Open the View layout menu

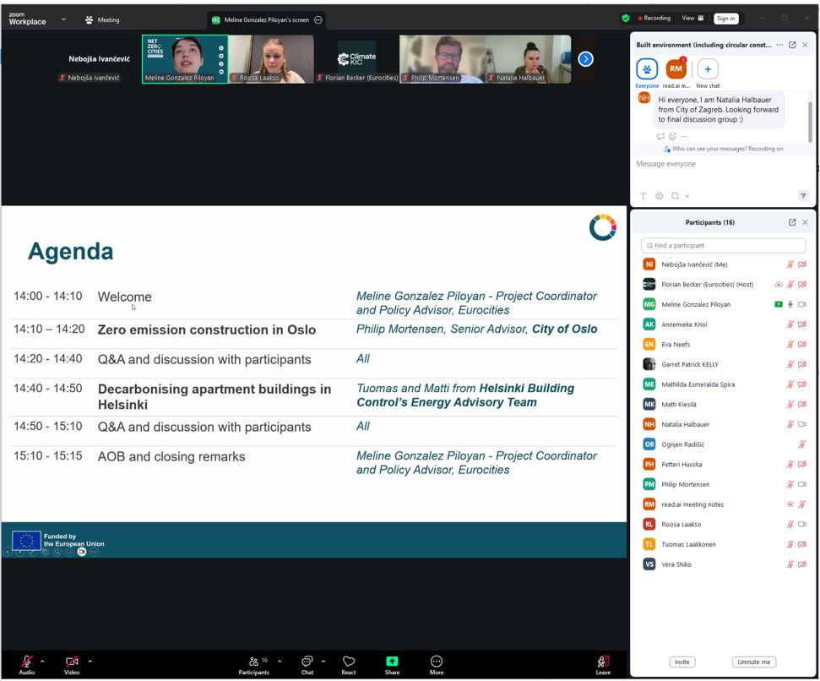[692, 18]
